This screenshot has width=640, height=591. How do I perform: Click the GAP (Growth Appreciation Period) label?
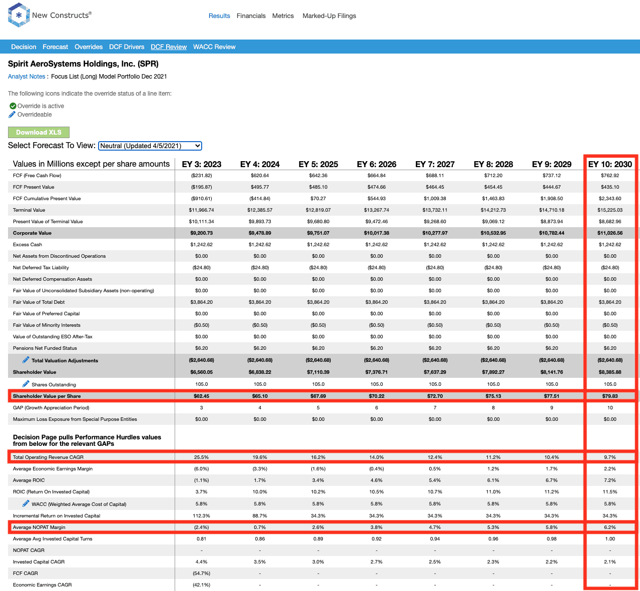click(50, 408)
